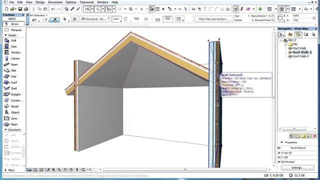Click the wall top offset value field
The height and width of the screenshot is (180, 320).
[x=302, y=15]
